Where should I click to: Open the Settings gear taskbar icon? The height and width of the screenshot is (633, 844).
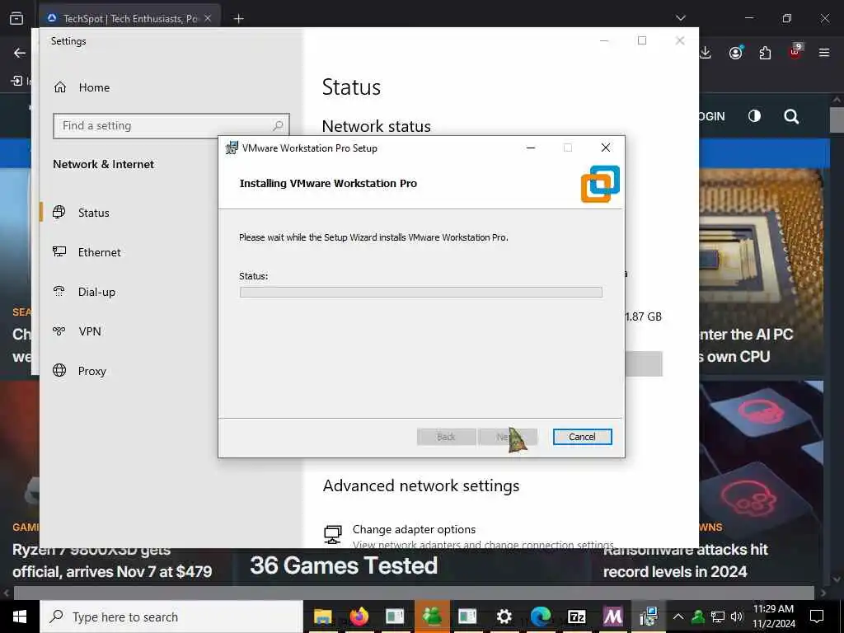coord(504,617)
